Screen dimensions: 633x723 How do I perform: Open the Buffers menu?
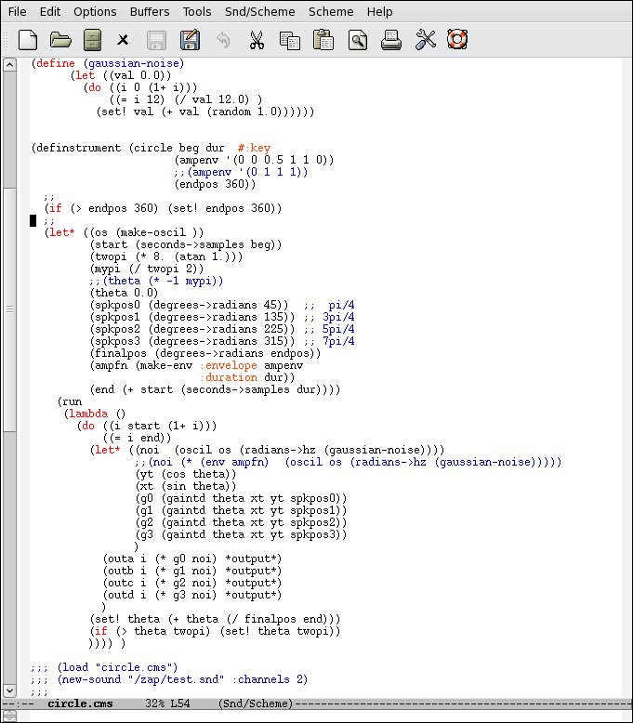149,12
